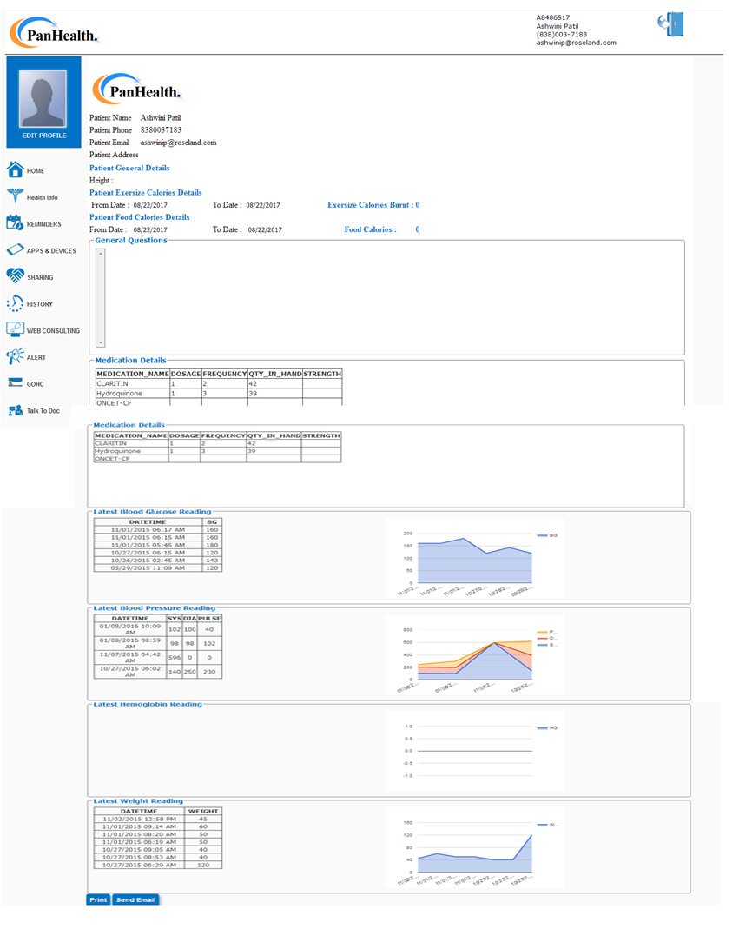
Task: Click the Reminders calendar icon
Action: click(x=14, y=222)
